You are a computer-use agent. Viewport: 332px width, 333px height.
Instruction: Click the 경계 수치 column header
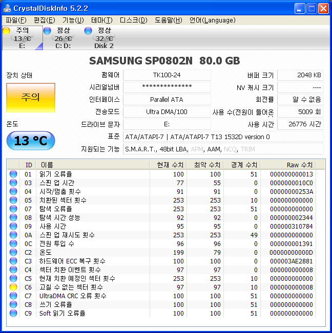point(242,165)
